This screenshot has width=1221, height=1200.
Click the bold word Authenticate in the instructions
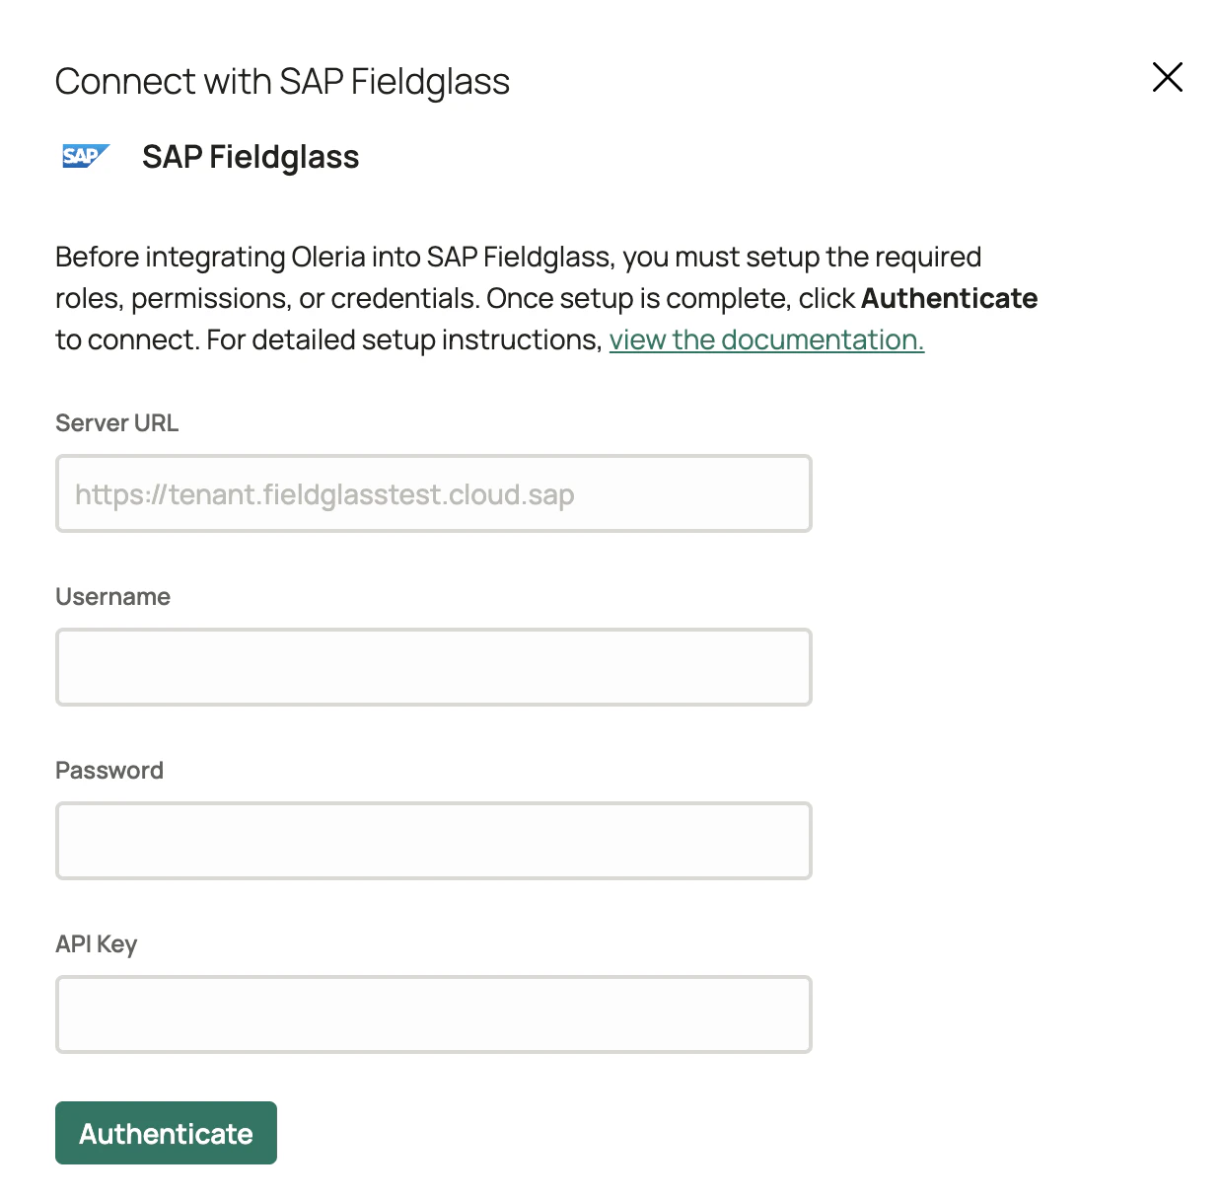point(949,298)
